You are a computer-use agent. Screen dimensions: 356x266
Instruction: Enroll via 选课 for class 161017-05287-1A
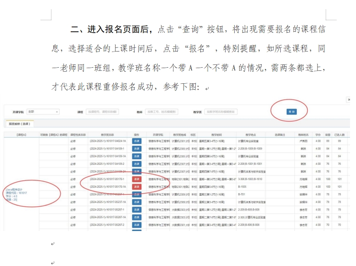[136, 217]
